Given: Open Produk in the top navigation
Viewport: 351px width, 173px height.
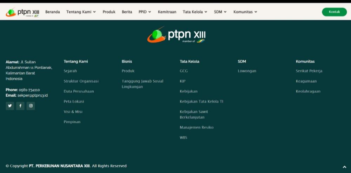Looking at the screenshot, I should 109,12.
